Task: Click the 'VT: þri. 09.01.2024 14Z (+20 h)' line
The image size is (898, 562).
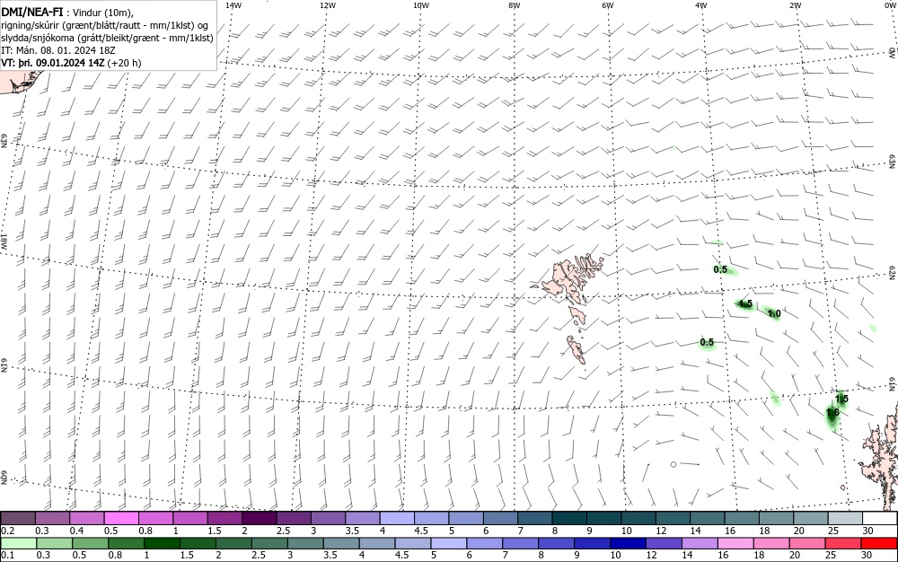Action: point(71,63)
